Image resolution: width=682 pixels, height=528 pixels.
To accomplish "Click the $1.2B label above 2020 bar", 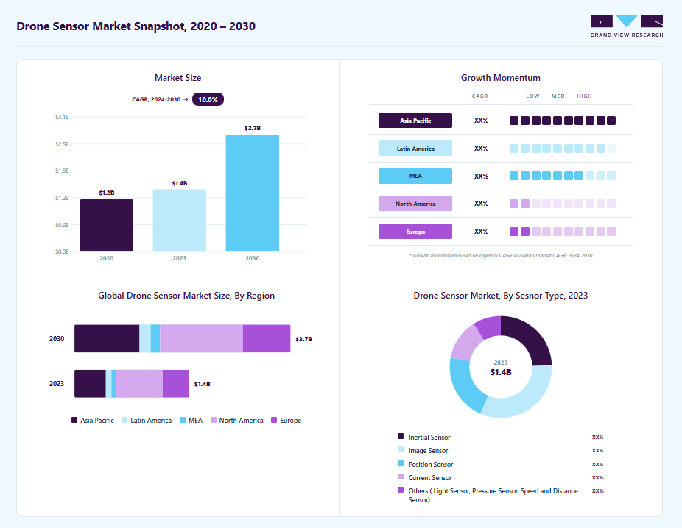I will (107, 193).
